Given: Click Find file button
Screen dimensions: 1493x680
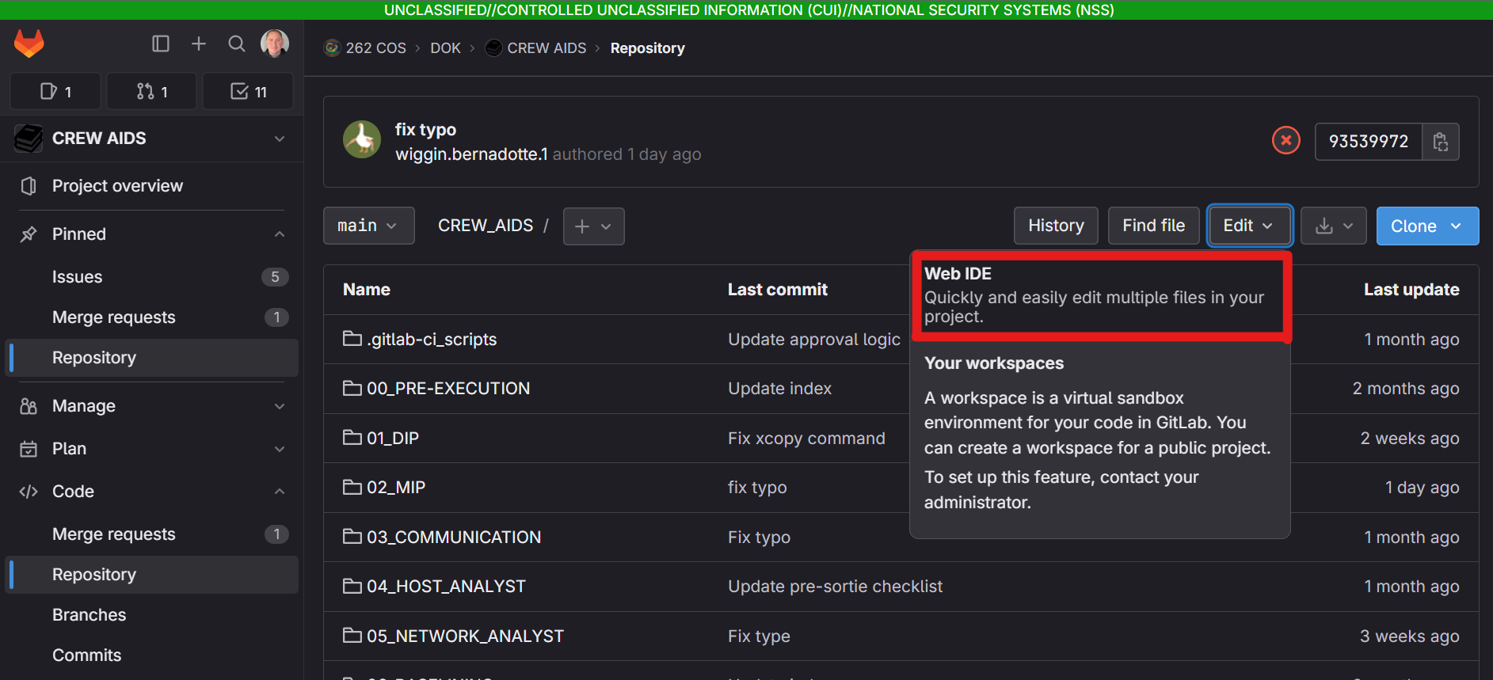Looking at the screenshot, I should point(1154,226).
